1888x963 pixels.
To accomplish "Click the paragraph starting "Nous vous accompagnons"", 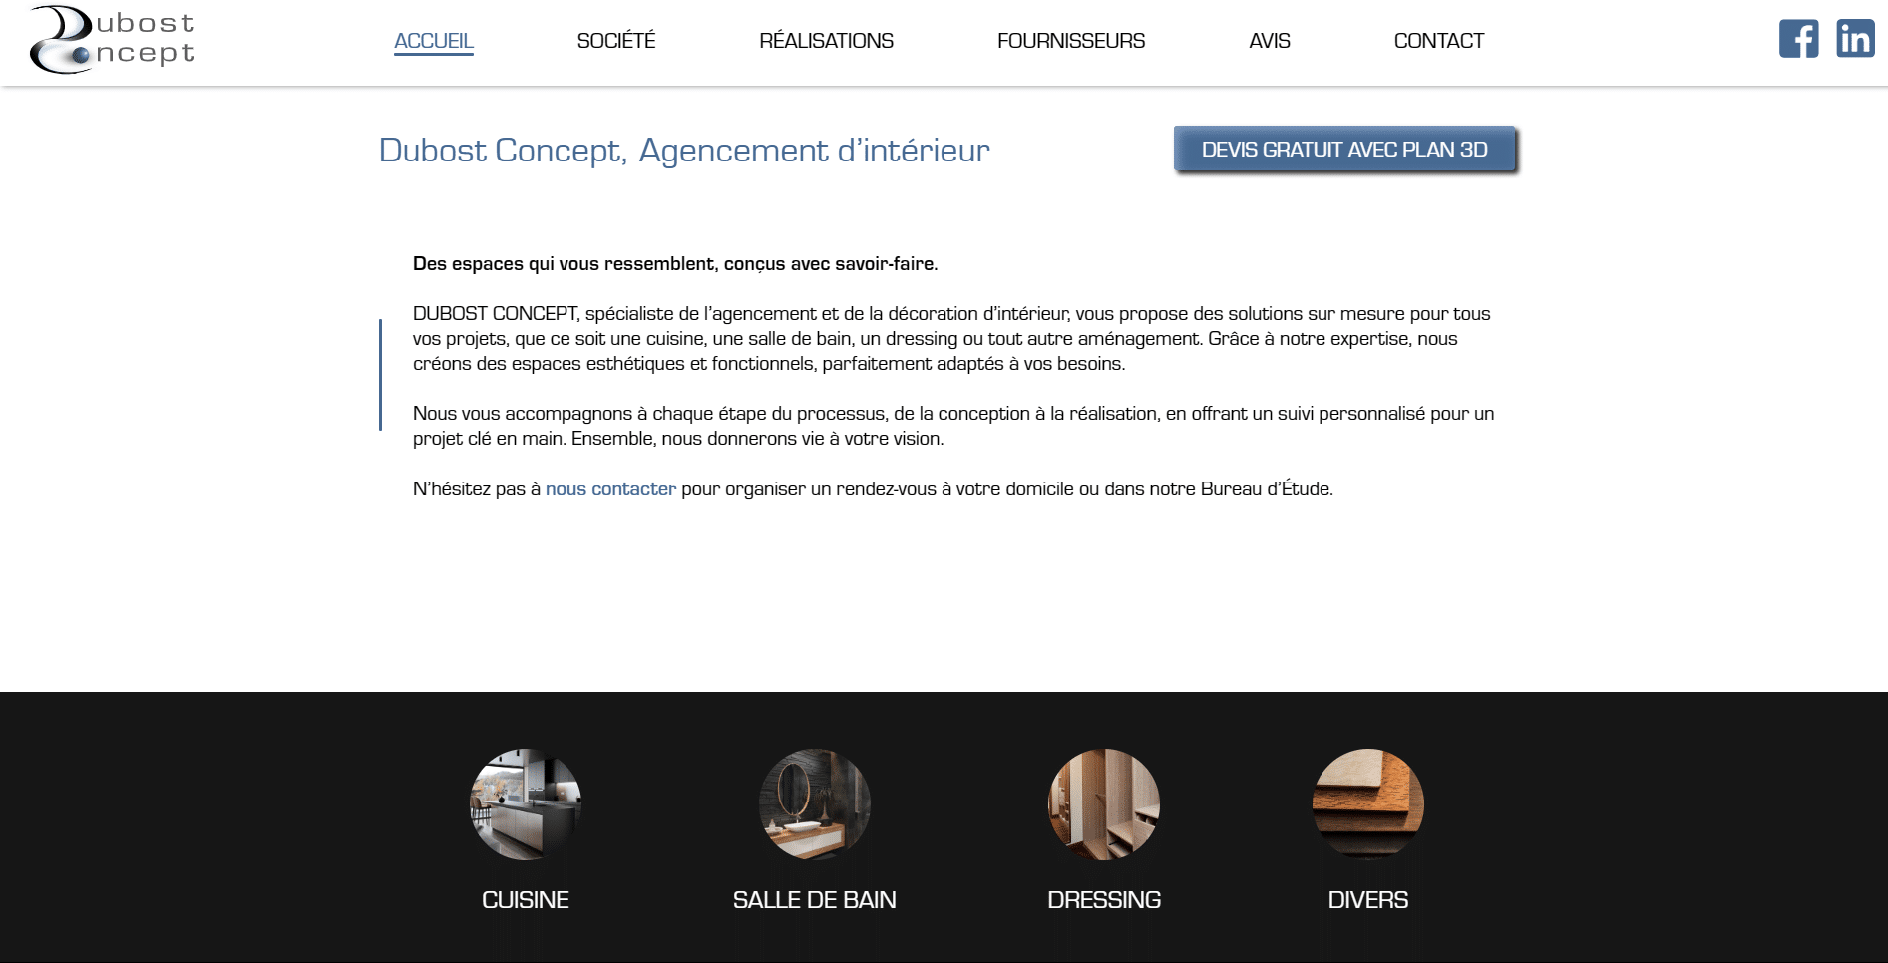I will click(x=953, y=426).
